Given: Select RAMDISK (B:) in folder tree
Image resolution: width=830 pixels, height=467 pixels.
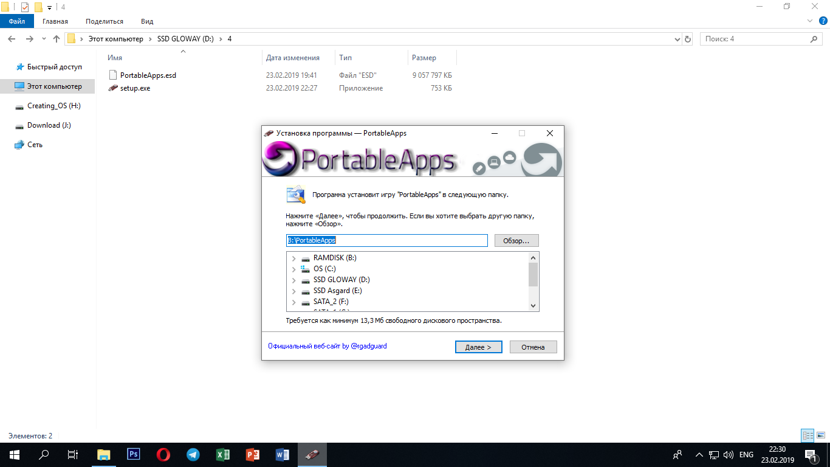Looking at the screenshot, I should pos(335,258).
